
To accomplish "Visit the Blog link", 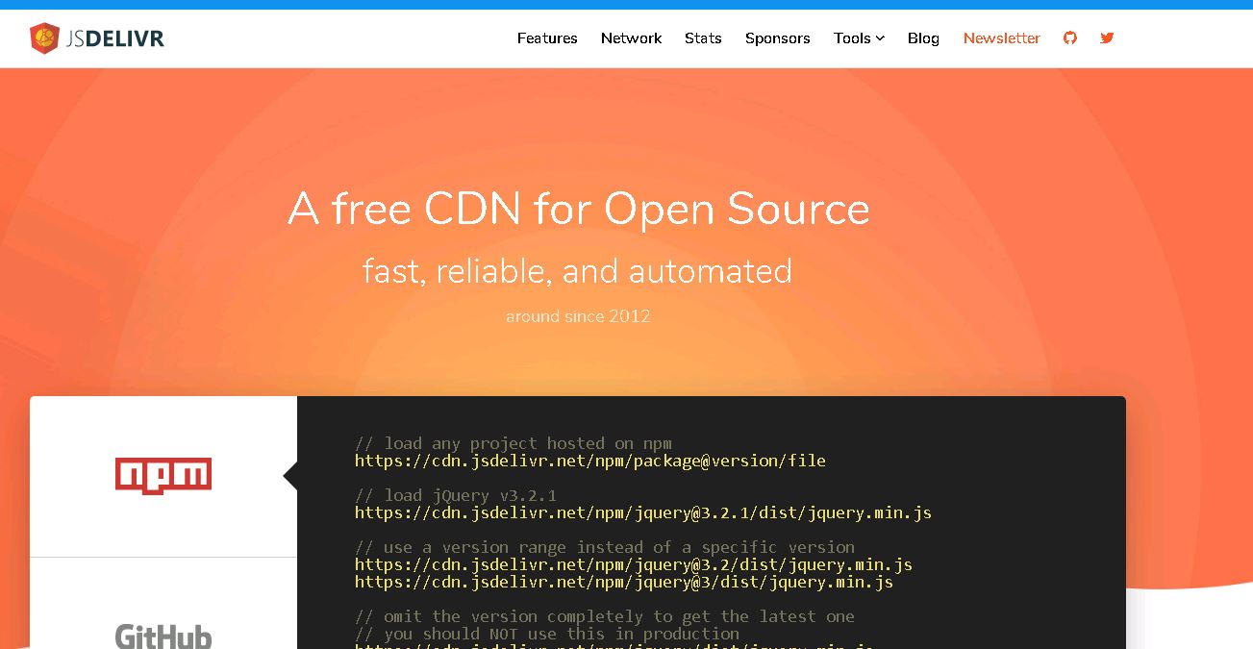I will point(923,38).
